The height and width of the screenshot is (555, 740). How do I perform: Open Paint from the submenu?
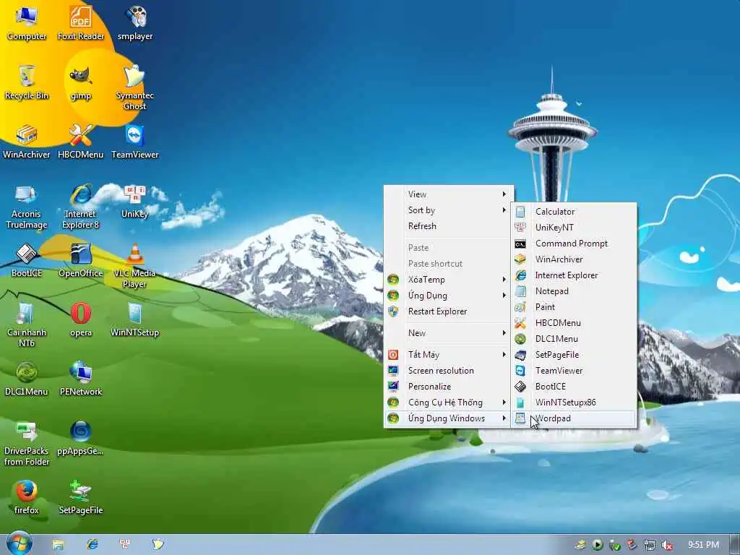tap(574, 306)
